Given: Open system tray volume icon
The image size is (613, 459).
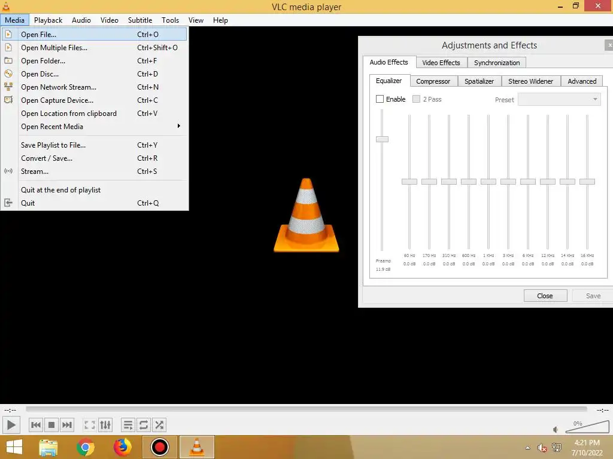Looking at the screenshot, I should tap(542, 448).
